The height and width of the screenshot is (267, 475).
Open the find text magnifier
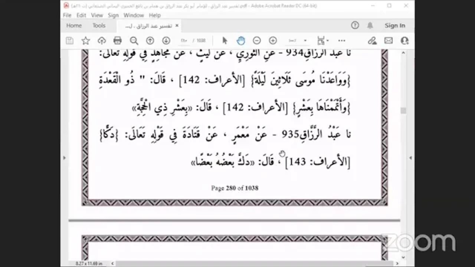click(134, 41)
